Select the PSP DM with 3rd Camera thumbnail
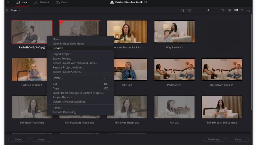The image size is (257, 145). point(222,107)
